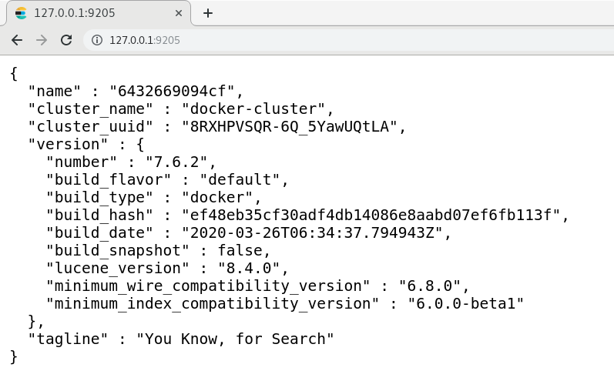Close the 127.0.0.1:9205 tab

179,13
